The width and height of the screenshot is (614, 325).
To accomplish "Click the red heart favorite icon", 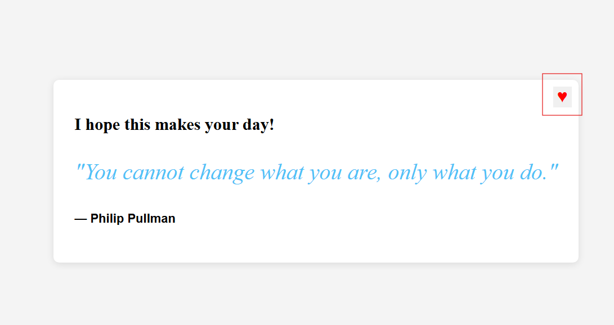I will coord(562,97).
